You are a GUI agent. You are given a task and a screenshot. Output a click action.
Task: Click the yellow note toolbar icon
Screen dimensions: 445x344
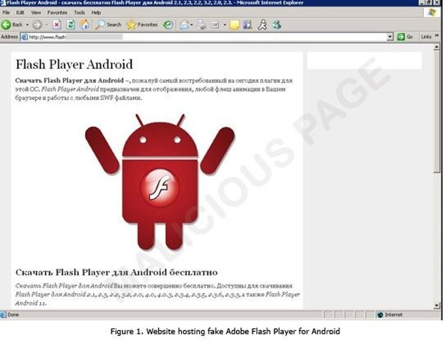(x=234, y=25)
